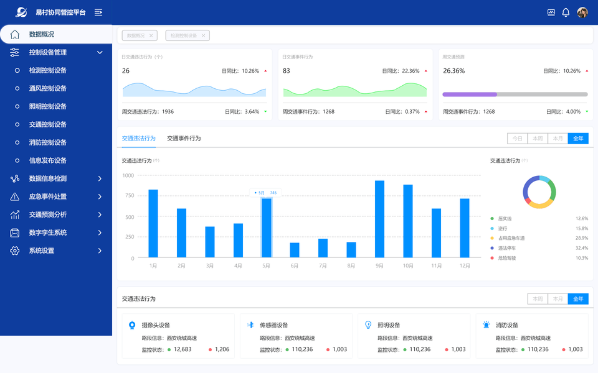Click the 12,683 value on 摄像头设备 card

[183, 349]
